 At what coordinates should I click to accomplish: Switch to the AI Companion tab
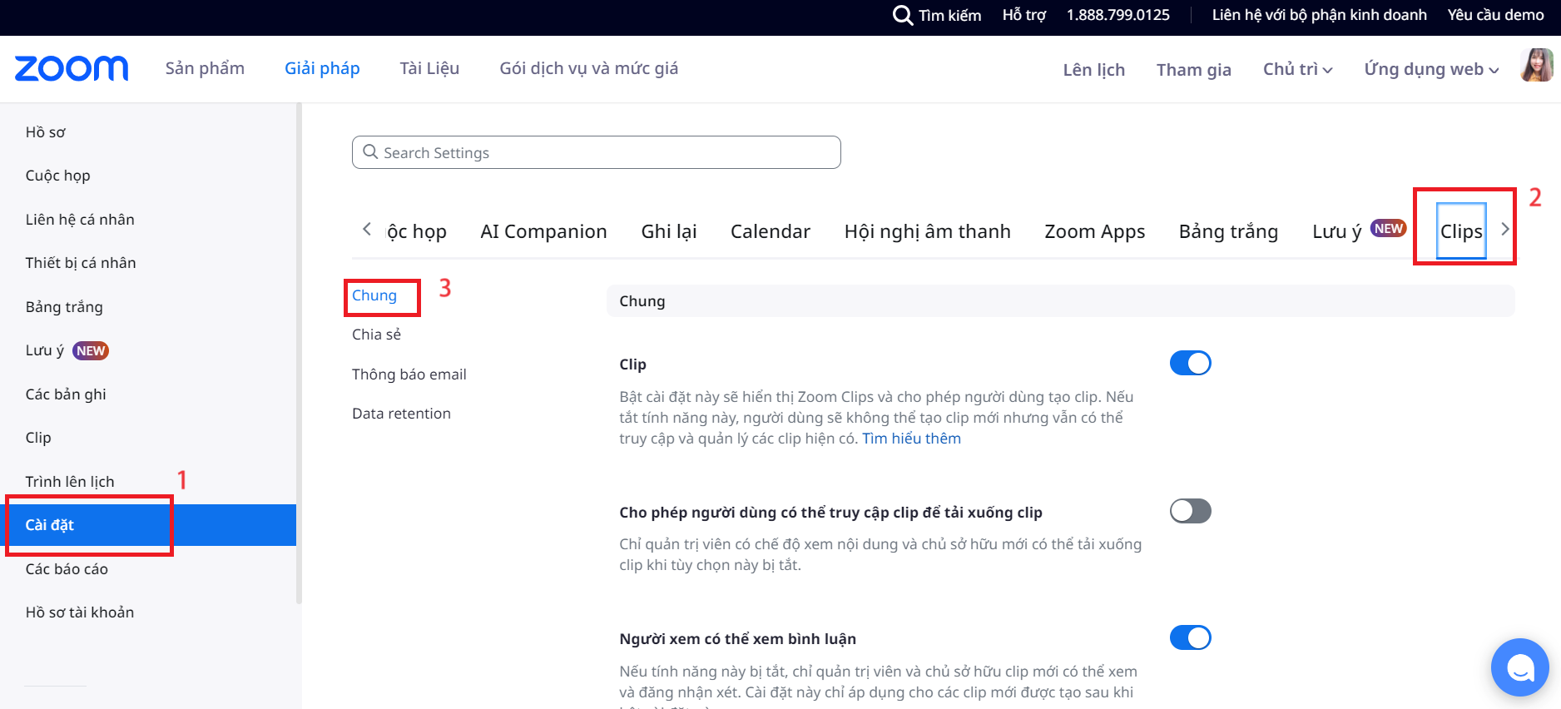[543, 231]
